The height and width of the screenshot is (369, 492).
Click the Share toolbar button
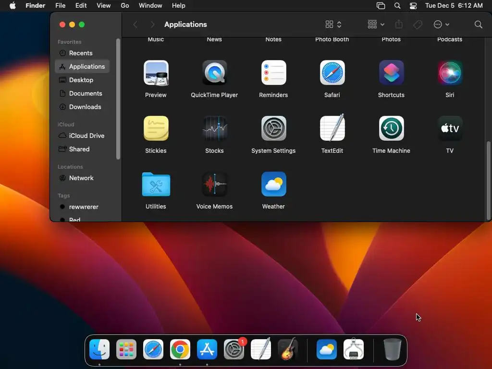[399, 25]
